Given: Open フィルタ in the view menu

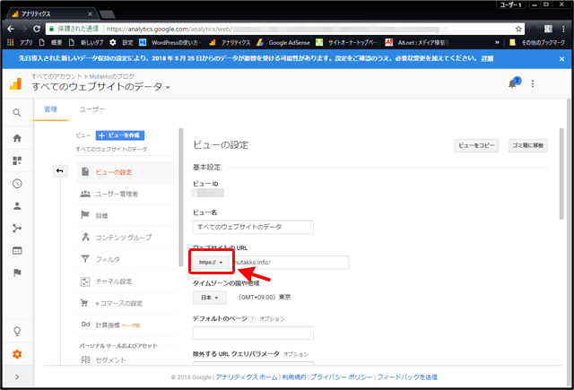Looking at the screenshot, I should pyautogui.click(x=126, y=259).
